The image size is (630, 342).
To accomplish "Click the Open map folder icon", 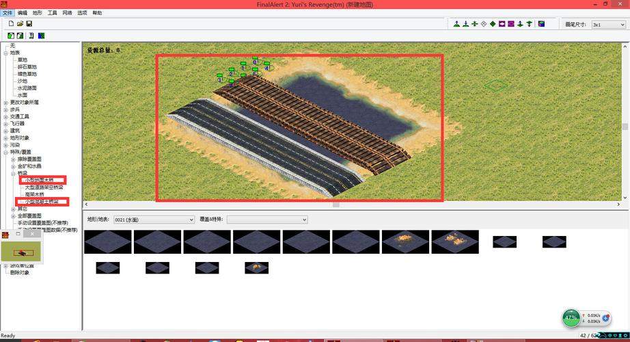I will pyautogui.click(x=20, y=24).
